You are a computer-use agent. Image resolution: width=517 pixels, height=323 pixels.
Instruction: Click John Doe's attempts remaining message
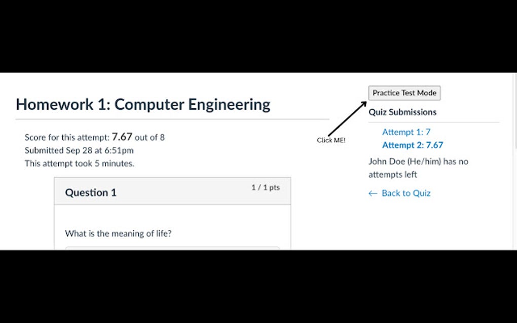pyautogui.click(x=418, y=168)
